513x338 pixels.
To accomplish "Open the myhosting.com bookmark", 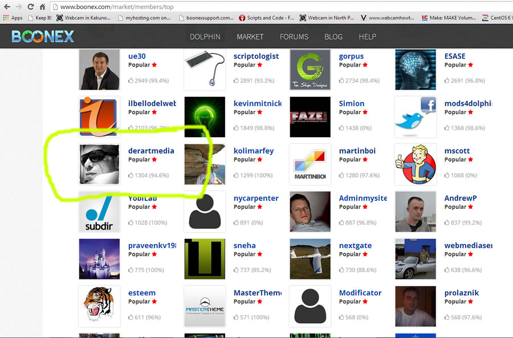I will pos(144,18).
